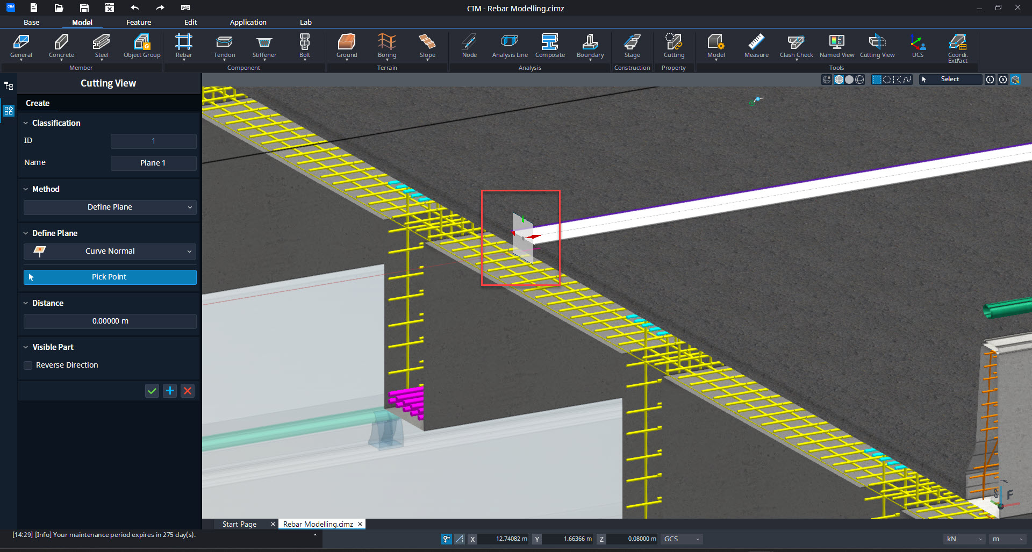Collapse the Distance section
The width and height of the screenshot is (1032, 552).
coord(25,303)
